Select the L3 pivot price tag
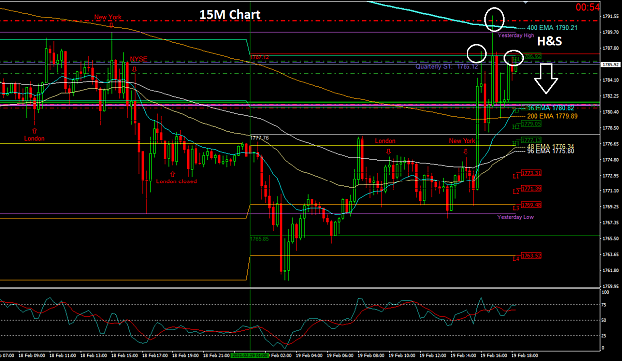623x361 pixels. coord(531,206)
